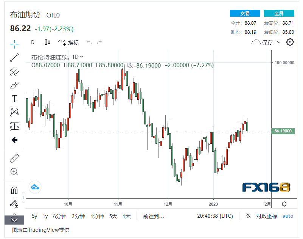Image resolution: width=303 pixels, height=239 pixels.
Task: Pick the text annotation tool
Action: pos(14,99)
